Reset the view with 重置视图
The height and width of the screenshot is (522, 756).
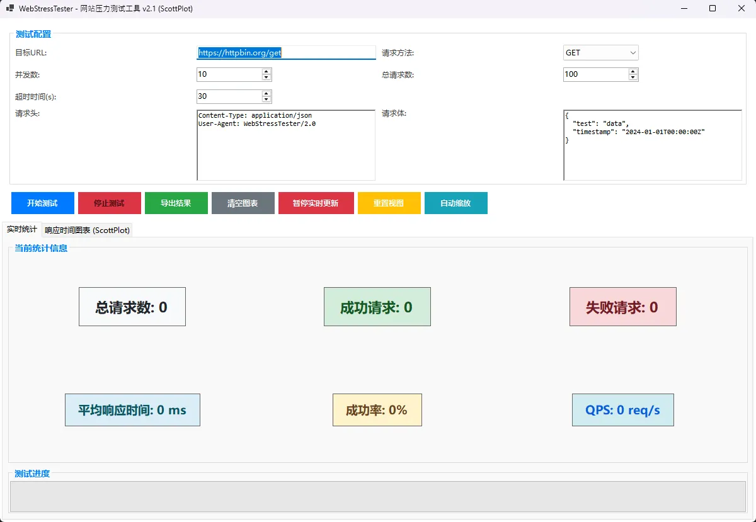(x=389, y=203)
